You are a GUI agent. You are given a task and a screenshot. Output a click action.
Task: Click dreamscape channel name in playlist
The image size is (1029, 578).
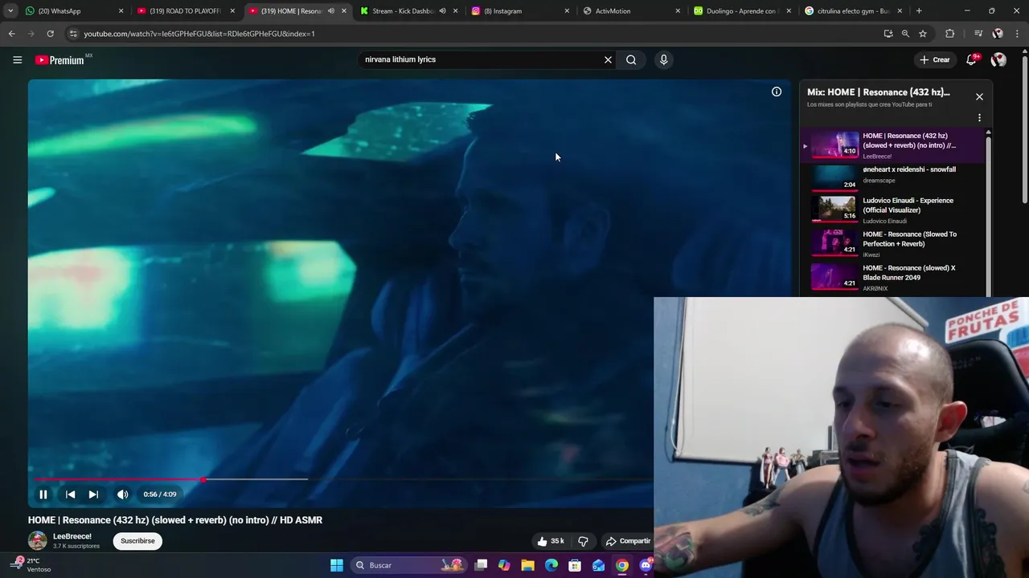coord(879,181)
